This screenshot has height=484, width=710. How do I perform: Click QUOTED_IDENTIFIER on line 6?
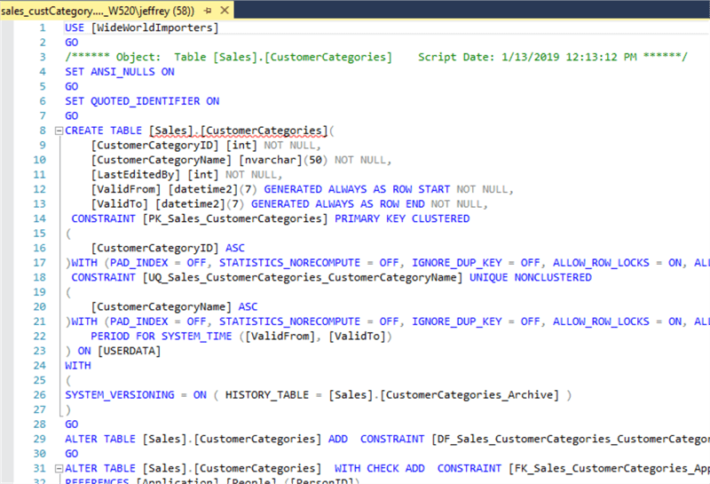[146, 101]
